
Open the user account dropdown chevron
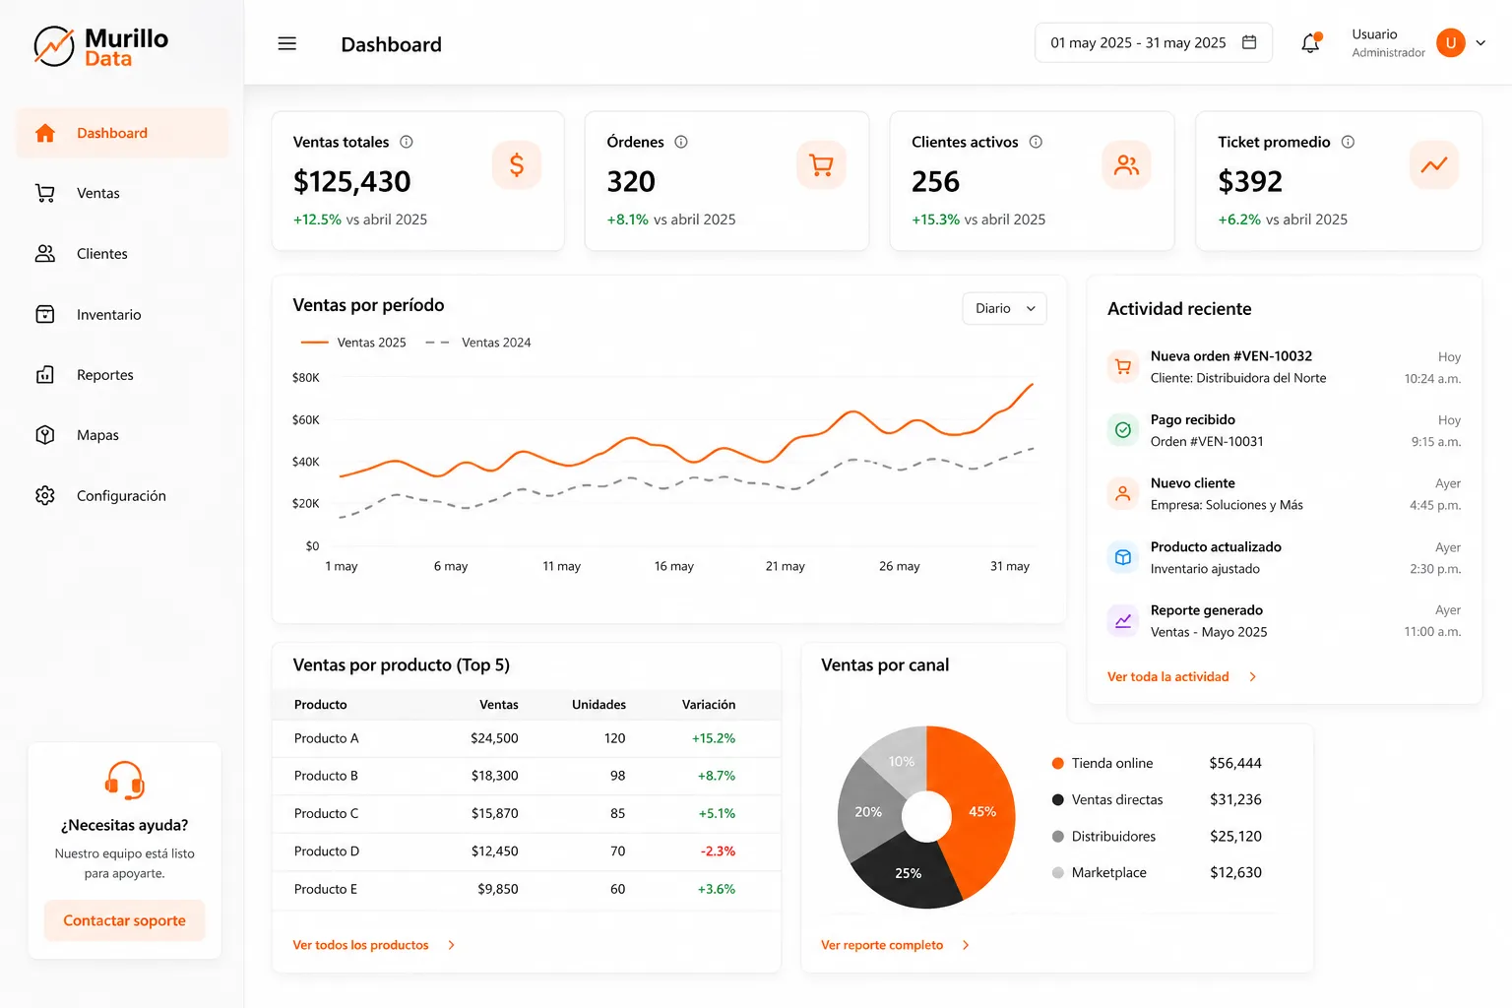click(x=1480, y=43)
